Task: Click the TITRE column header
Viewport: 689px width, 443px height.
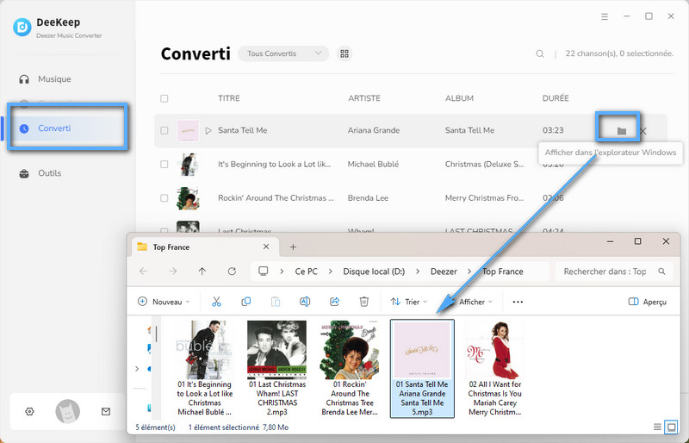Action: (229, 98)
